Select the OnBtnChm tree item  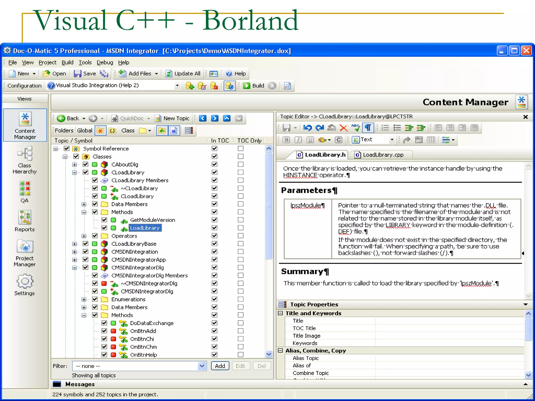[x=143, y=347]
